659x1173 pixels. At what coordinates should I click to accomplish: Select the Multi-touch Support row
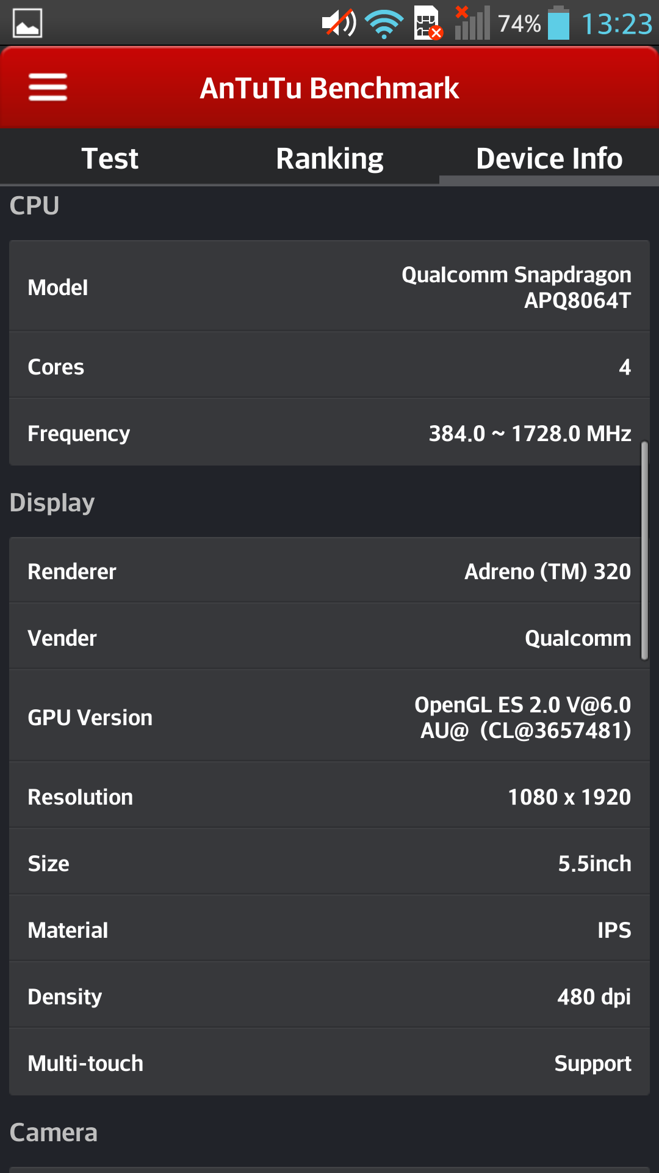point(329,1062)
